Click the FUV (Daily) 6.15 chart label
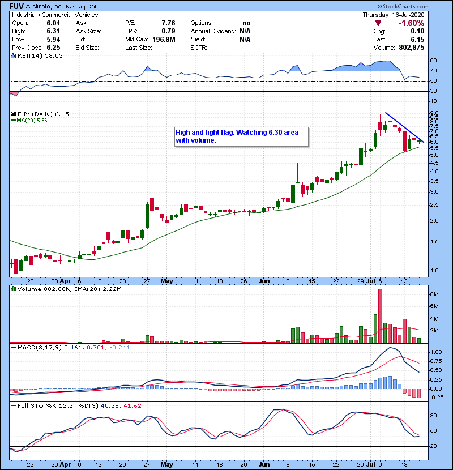 coord(43,114)
